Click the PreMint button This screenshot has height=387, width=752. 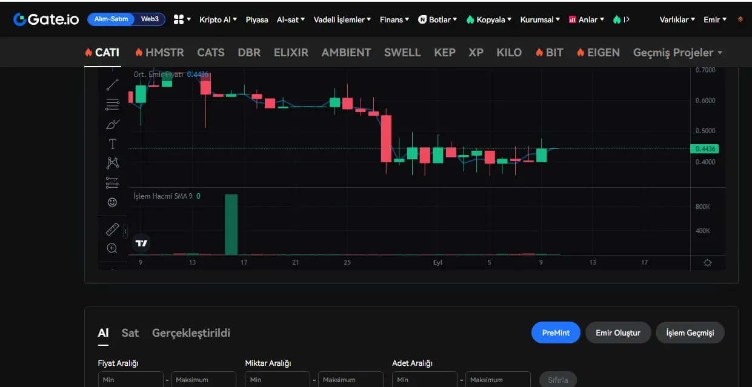coord(556,332)
